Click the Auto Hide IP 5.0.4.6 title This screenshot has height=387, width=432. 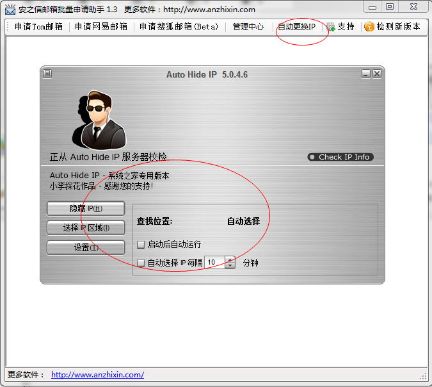point(207,74)
